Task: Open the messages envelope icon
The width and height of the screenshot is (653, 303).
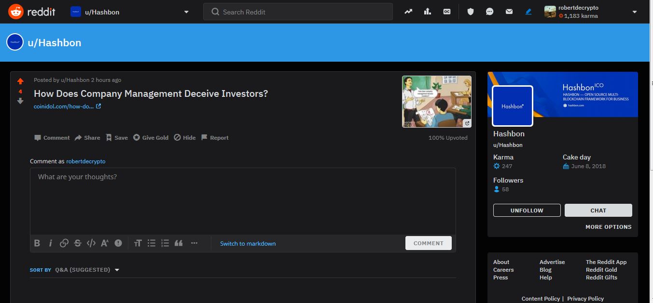Action: click(509, 12)
